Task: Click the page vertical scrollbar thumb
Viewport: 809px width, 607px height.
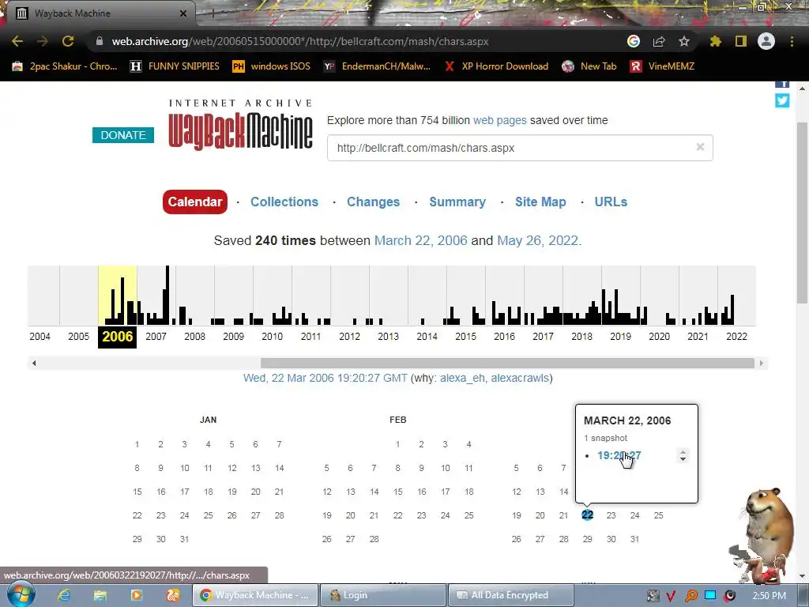Action: click(803, 213)
